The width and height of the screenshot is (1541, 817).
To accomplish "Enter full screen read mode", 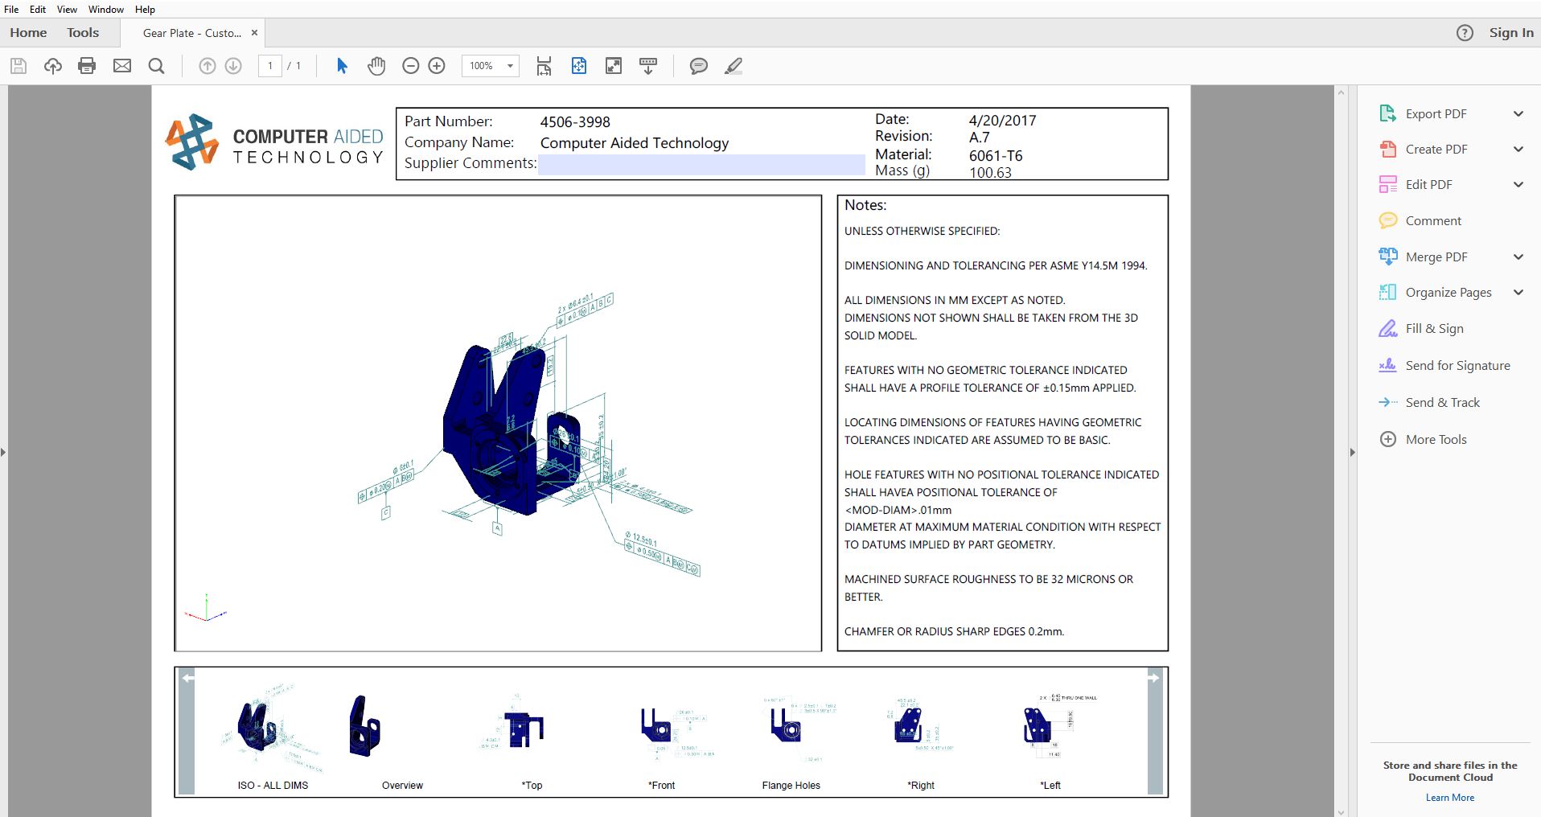I will click(613, 66).
